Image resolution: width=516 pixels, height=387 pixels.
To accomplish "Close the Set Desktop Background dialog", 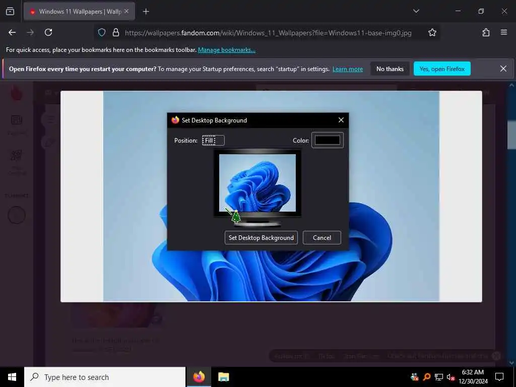I will (x=341, y=120).
